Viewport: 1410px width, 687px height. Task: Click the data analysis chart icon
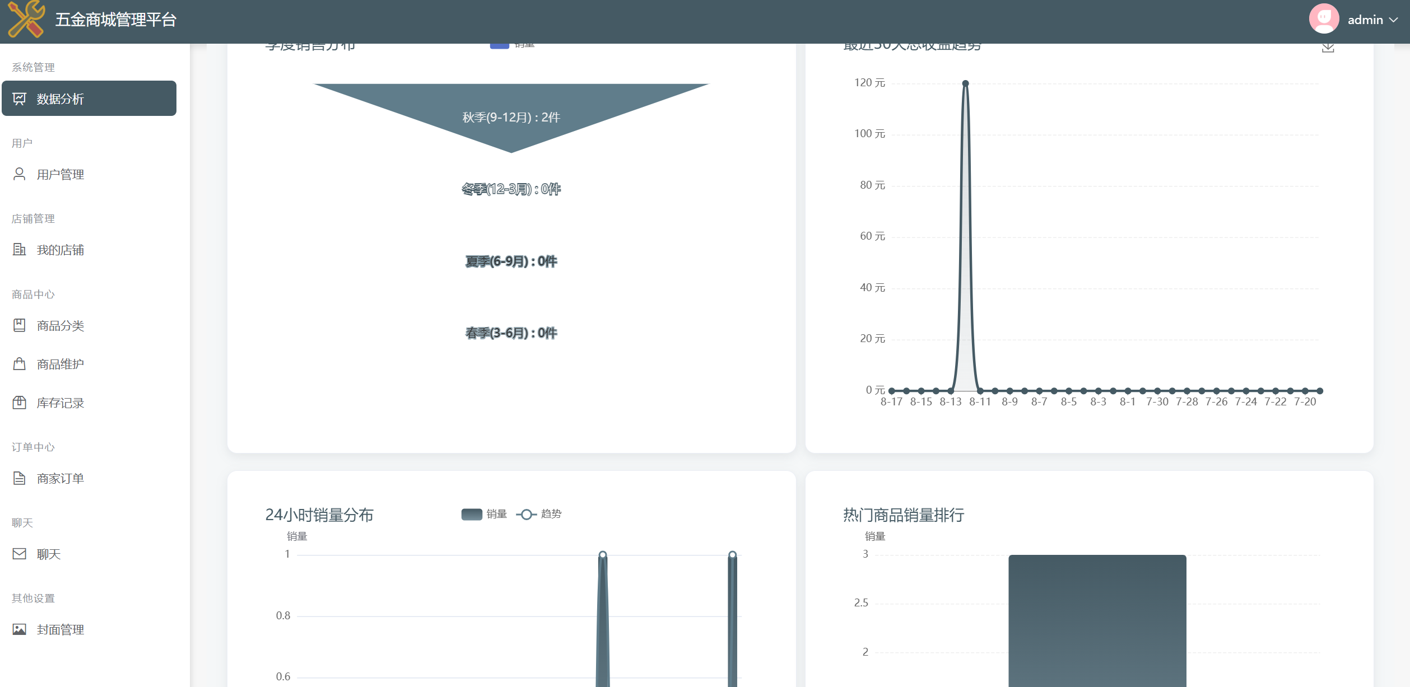(x=20, y=99)
